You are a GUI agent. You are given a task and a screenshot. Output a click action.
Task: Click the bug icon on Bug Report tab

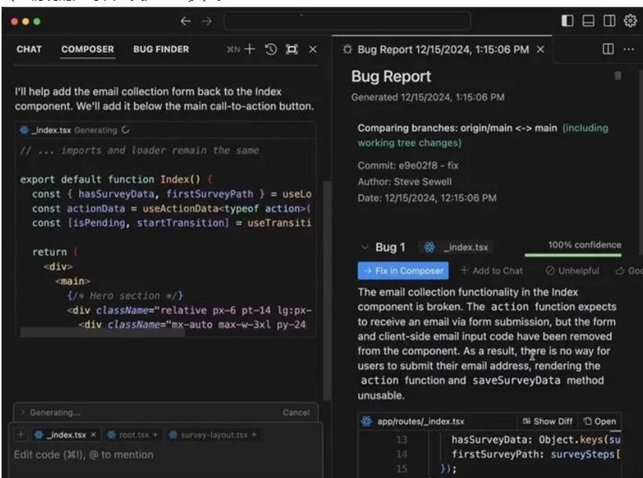click(x=347, y=49)
